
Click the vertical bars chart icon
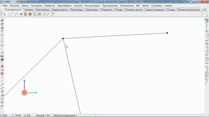25,14
